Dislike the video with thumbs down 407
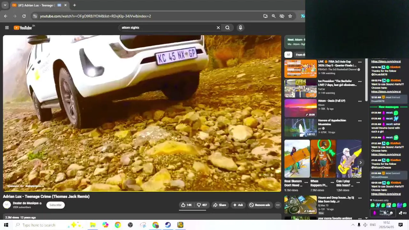This screenshot has width=409, height=230. click(202, 205)
